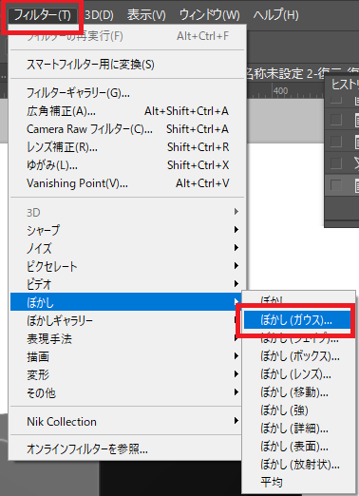Apply 平均 blur filter
Screen dimensions: 359x496
point(299,483)
